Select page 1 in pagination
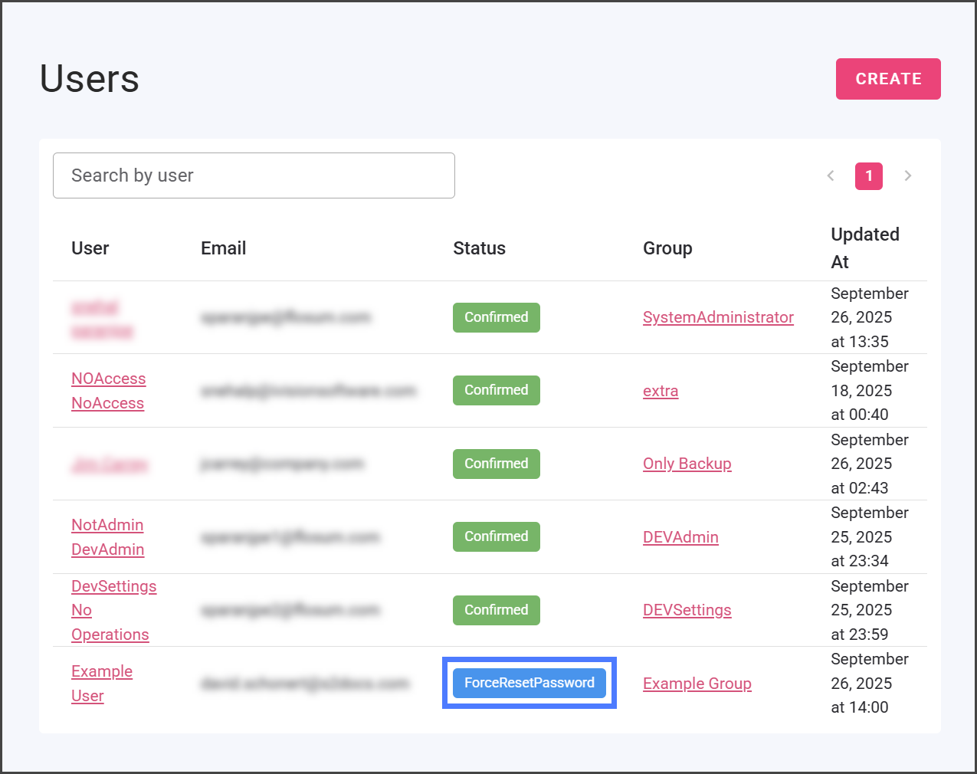 [868, 176]
